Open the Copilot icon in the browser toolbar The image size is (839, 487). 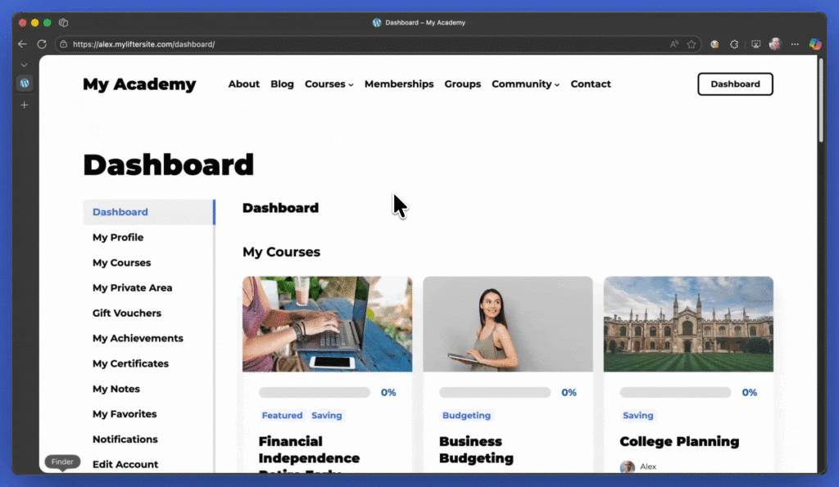[814, 44]
